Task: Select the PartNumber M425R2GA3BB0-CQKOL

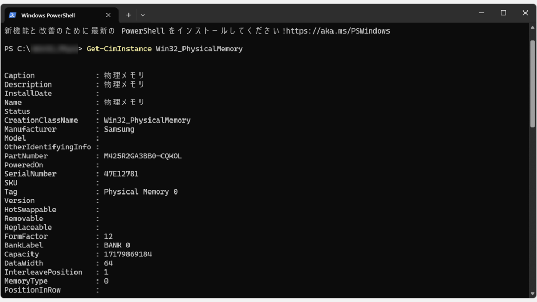Action: [142, 156]
